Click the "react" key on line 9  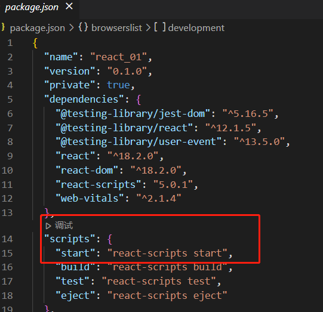click(75, 156)
